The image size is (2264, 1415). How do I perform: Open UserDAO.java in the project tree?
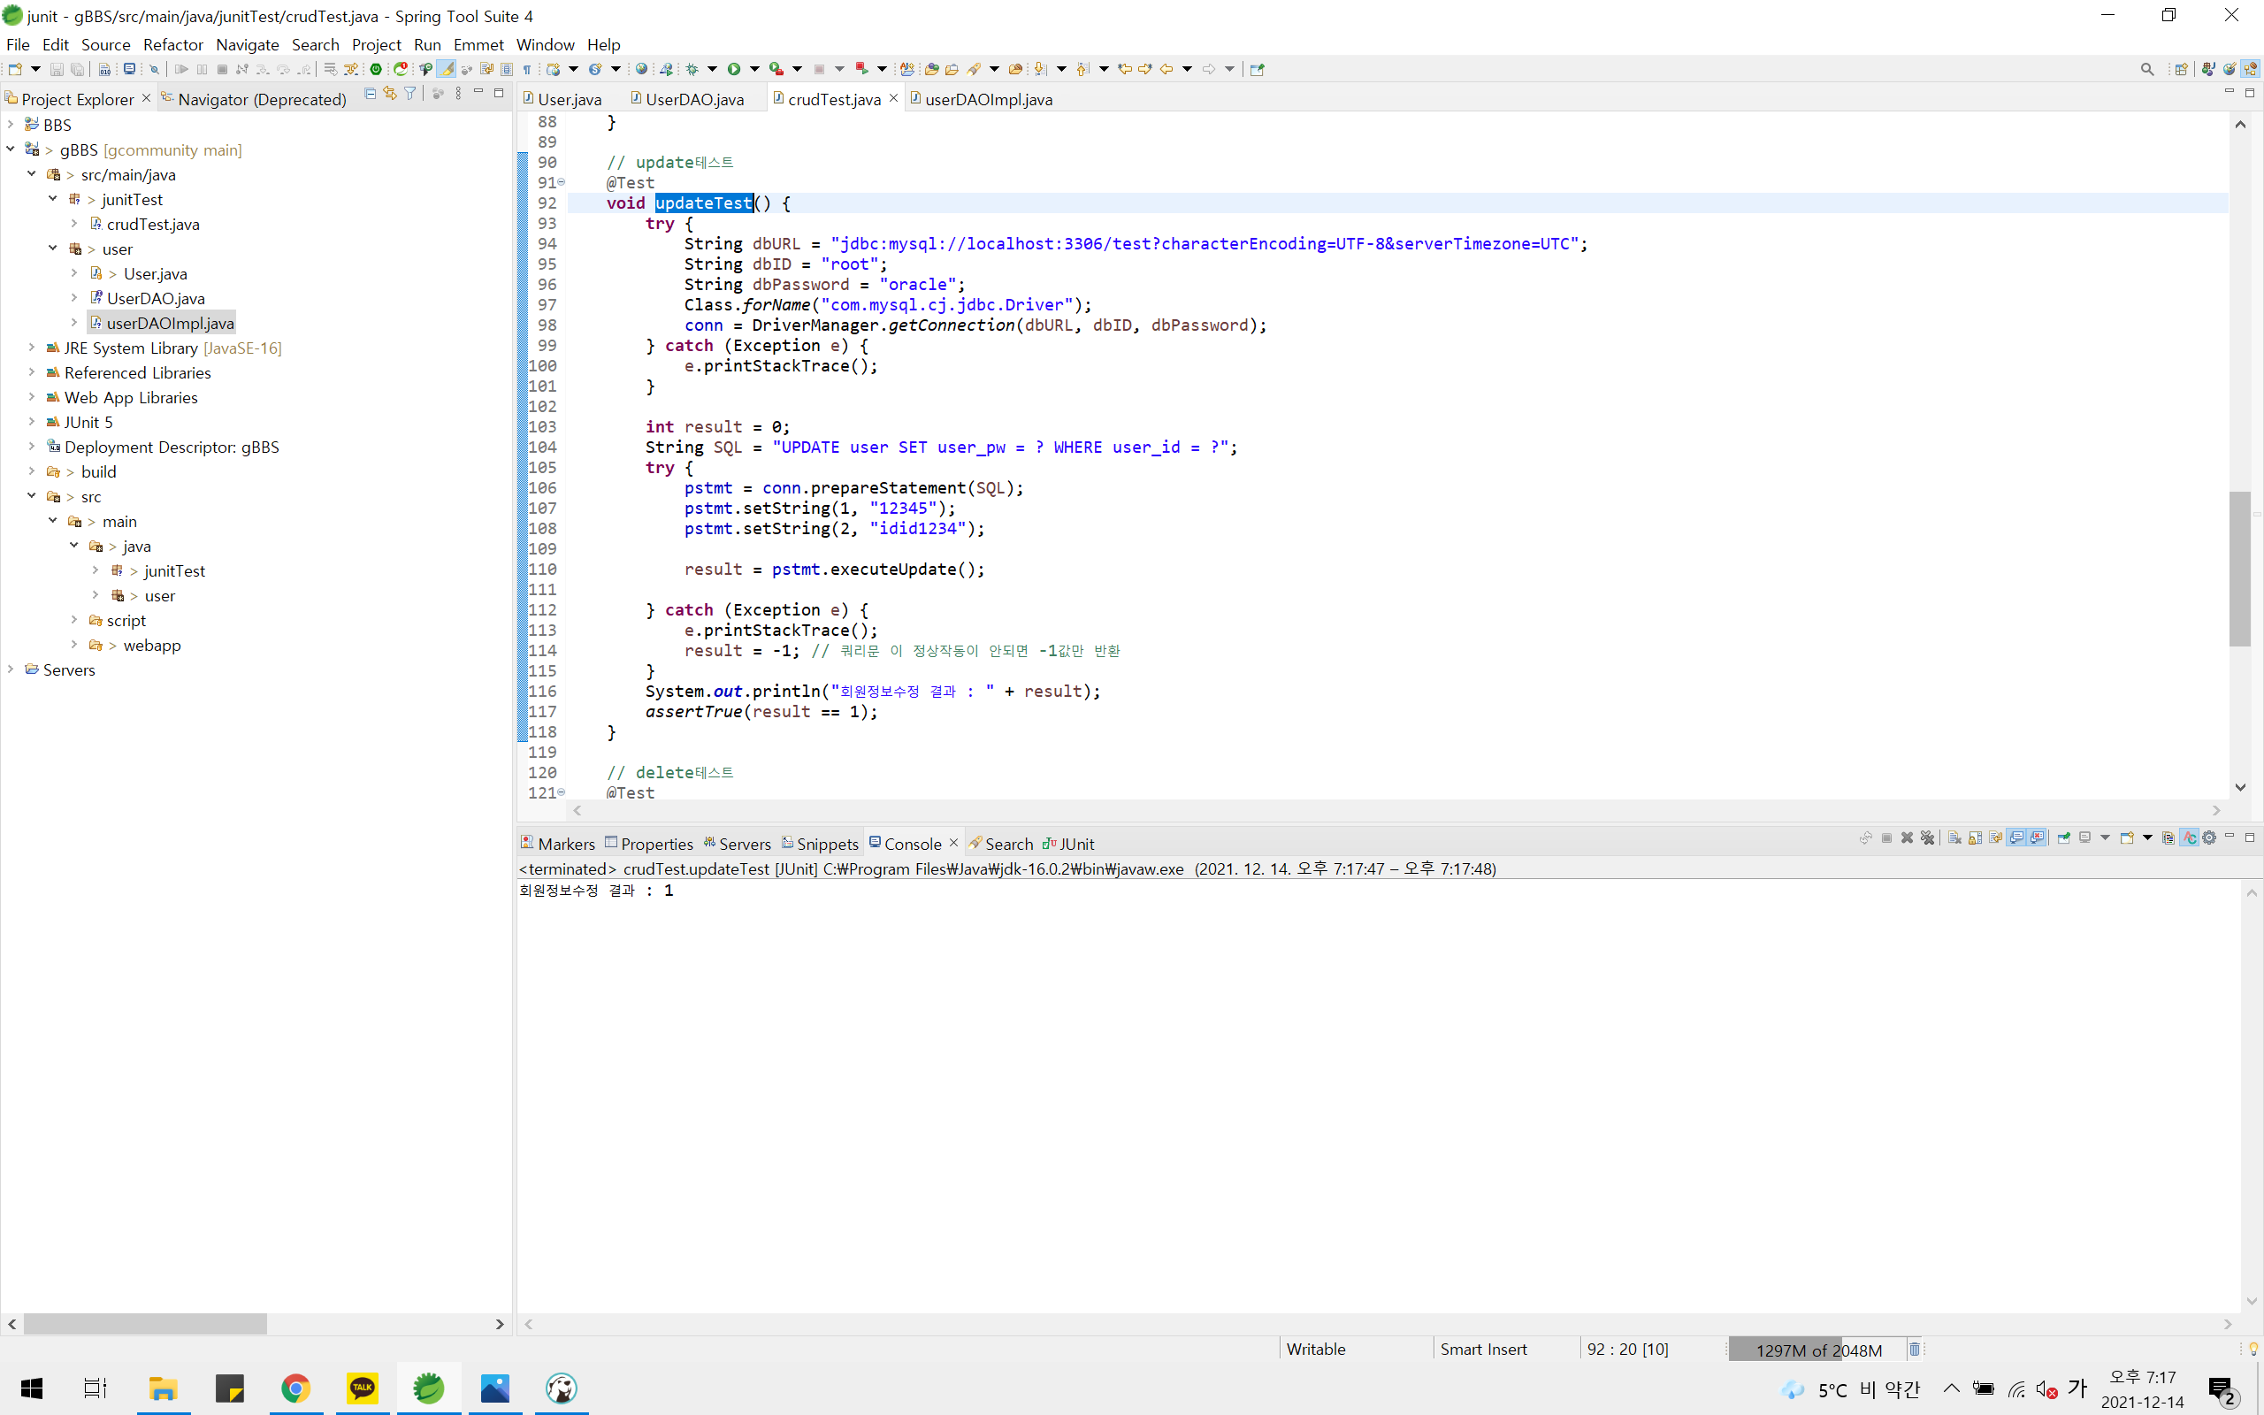156,299
